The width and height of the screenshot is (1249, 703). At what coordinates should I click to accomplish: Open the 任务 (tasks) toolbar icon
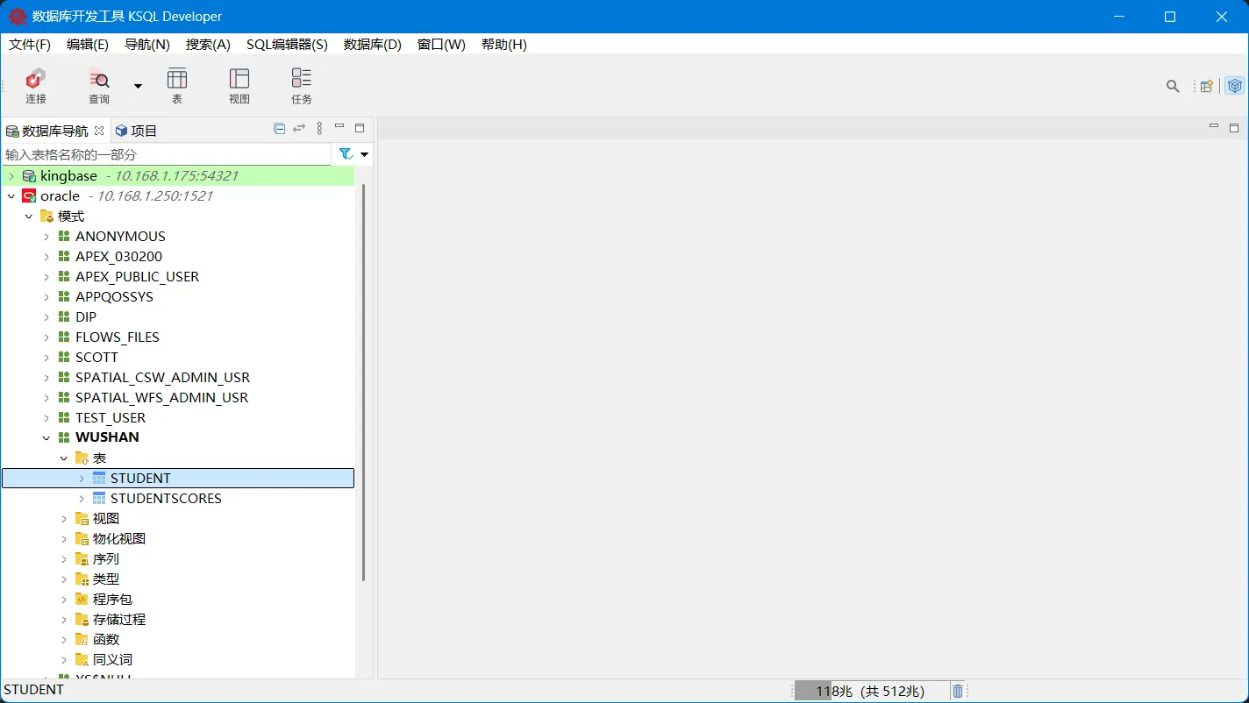pyautogui.click(x=301, y=85)
